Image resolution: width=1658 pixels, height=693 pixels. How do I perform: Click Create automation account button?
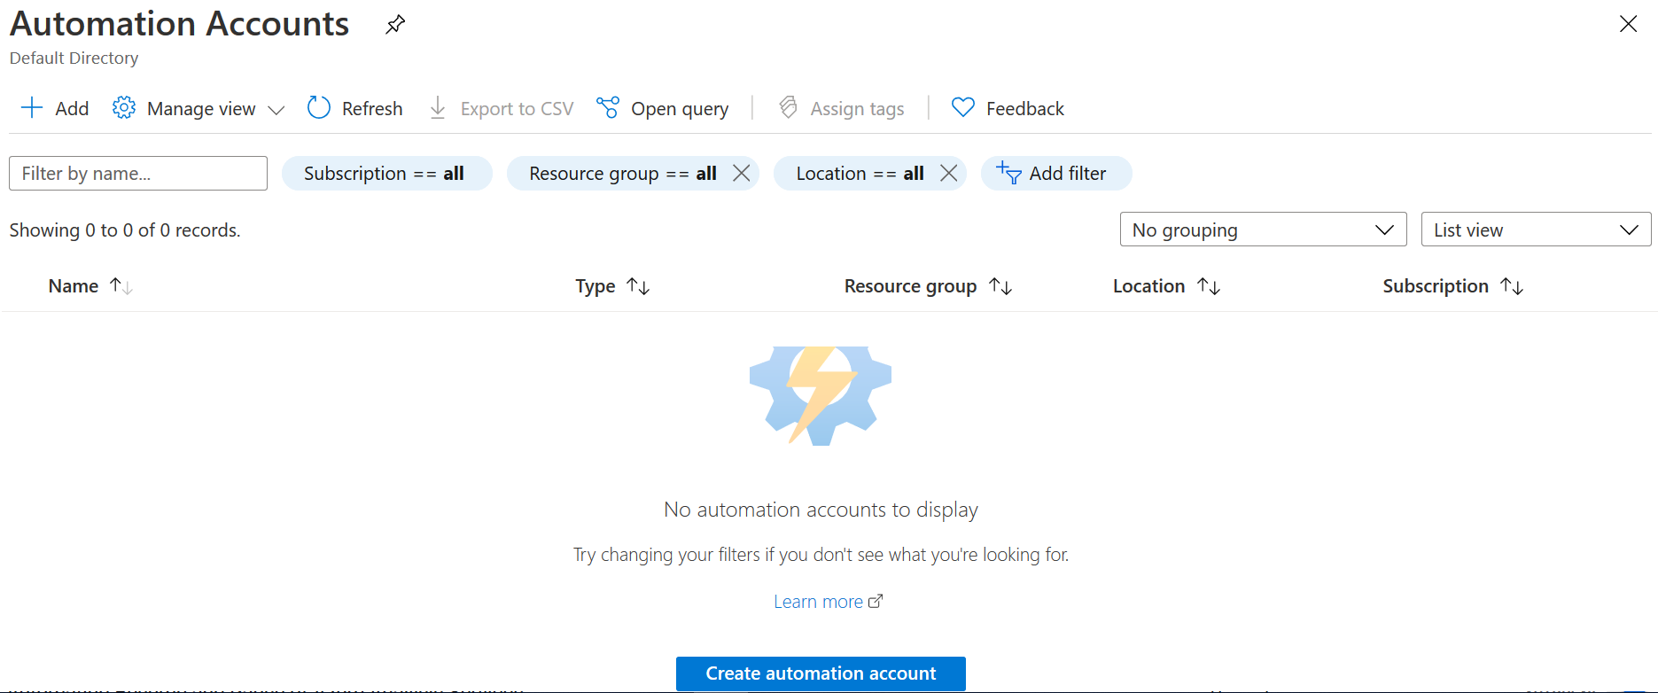821,674
